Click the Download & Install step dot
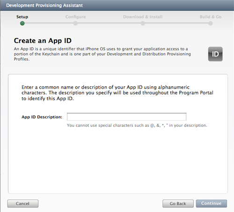The width and height of the screenshot is (234, 212). tap(143, 23)
